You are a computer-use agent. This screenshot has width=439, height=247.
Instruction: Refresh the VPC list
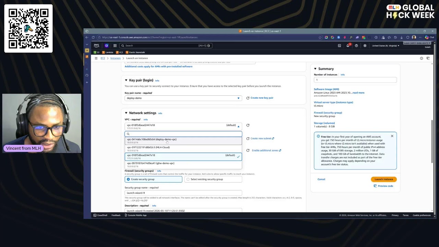click(x=248, y=126)
